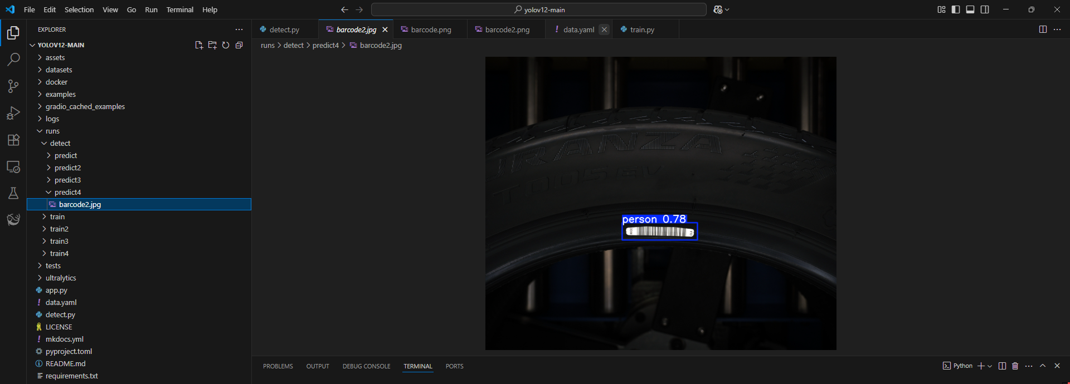
Task: Open the Explorer view in activity bar
Action: click(x=13, y=33)
